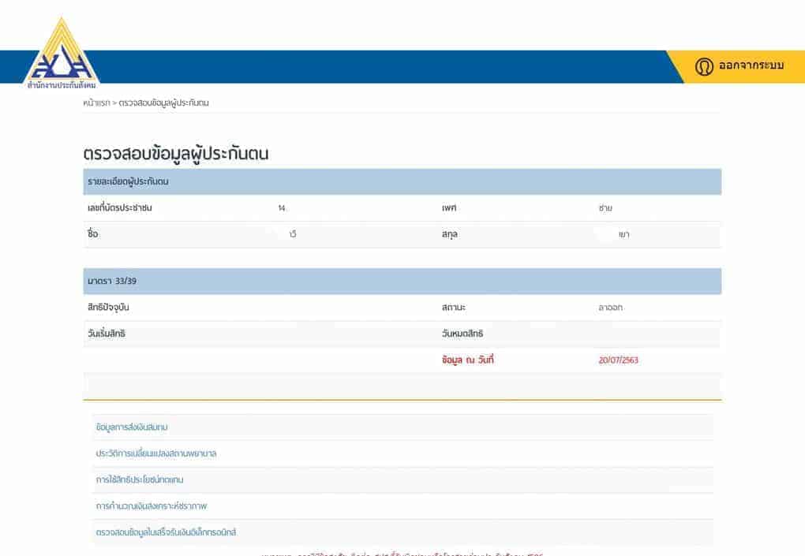Screen dimensions: 805x556
Task: Click the สิทธิปัจจุบัน label
Action: tap(107, 308)
